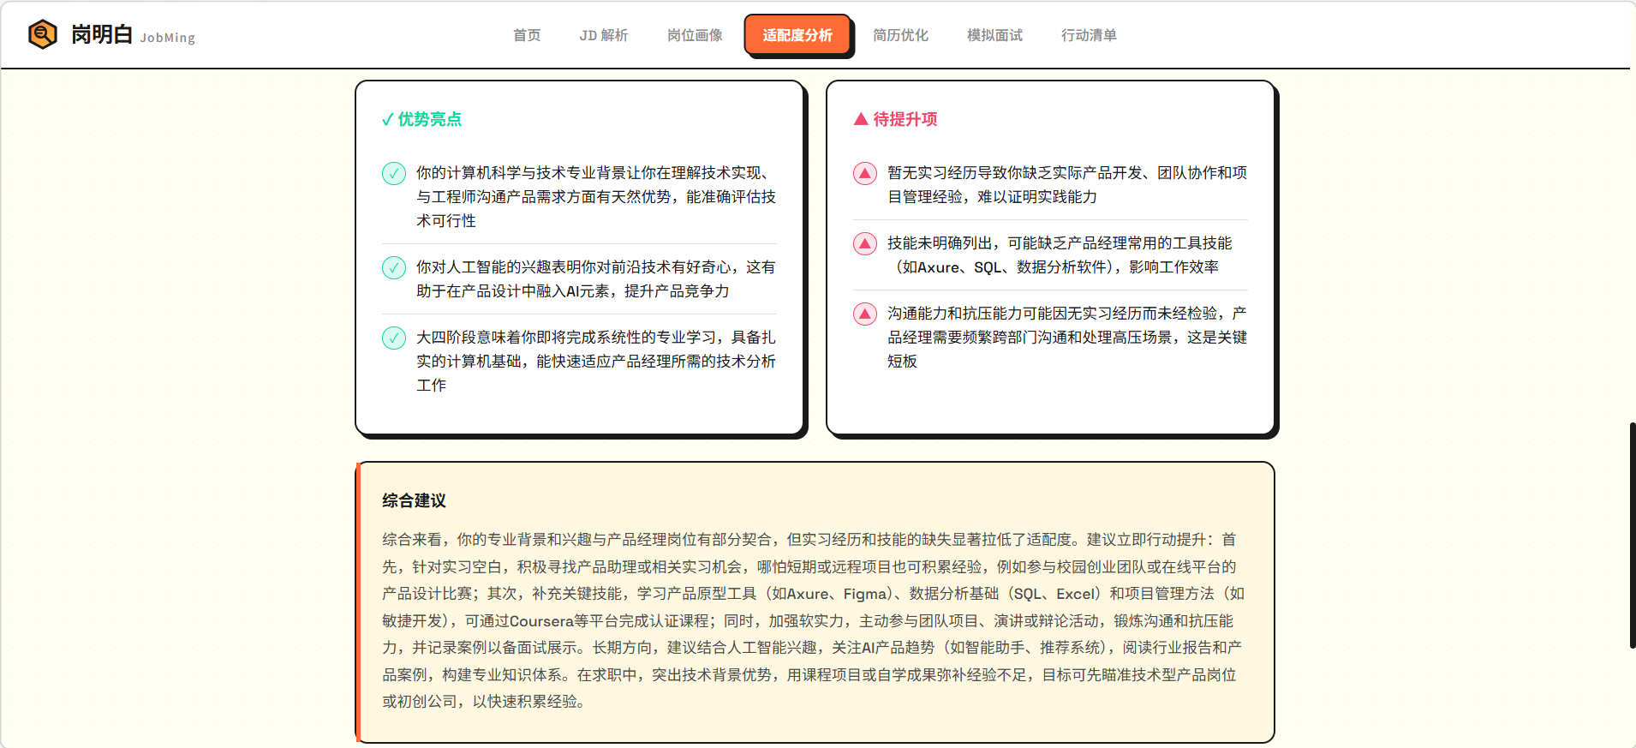This screenshot has width=1636, height=748.
Task: Click check icon beside 大四阶段 item
Action: click(394, 338)
